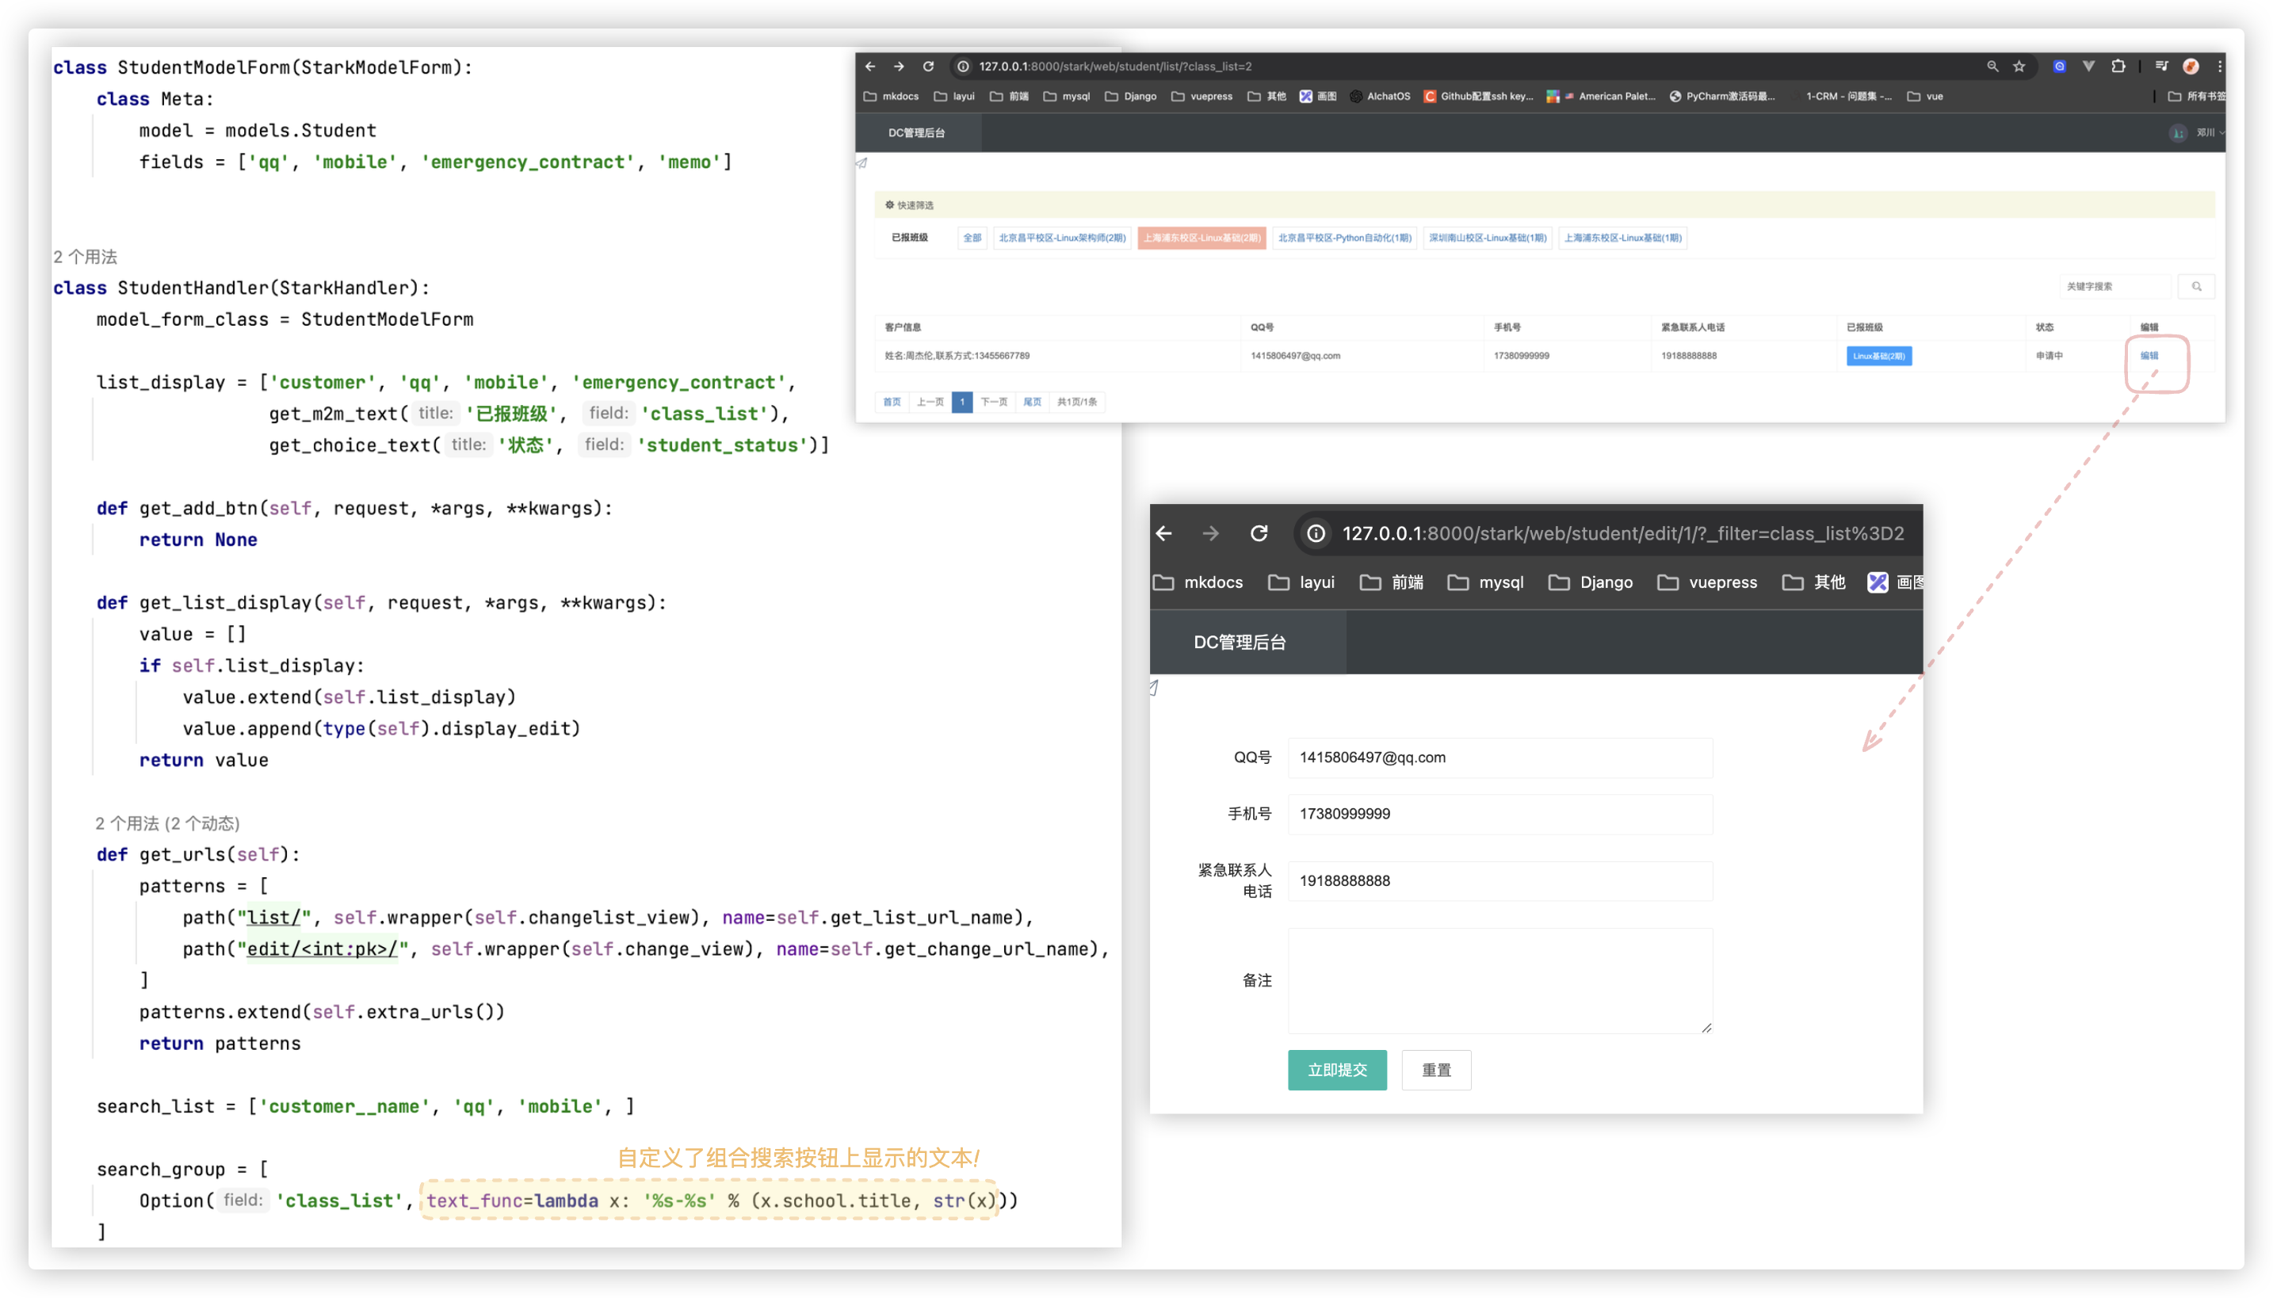The width and height of the screenshot is (2273, 1298).
Task: Select filter 深圳南山校区-Linux基础(1期)
Action: coord(1487,238)
